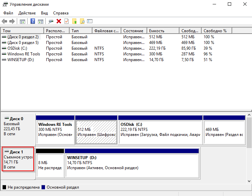
Task: Click the 85,90 ГБ free space cell
Action: [x=188, y=48]
